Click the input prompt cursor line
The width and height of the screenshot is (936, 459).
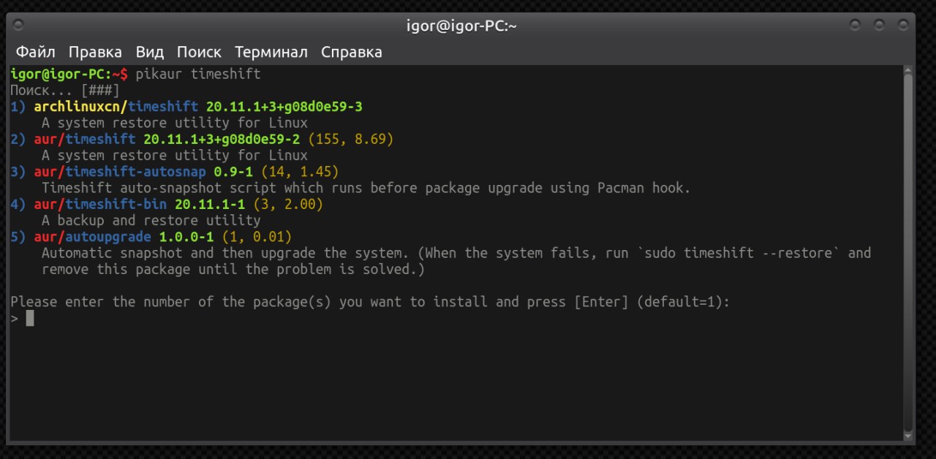(x=22, y=318)
